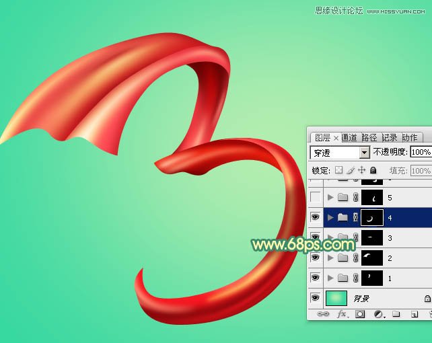The width and height of the screenshot is (432, 343).
Task: Add a layer mask
Action: 360,314
